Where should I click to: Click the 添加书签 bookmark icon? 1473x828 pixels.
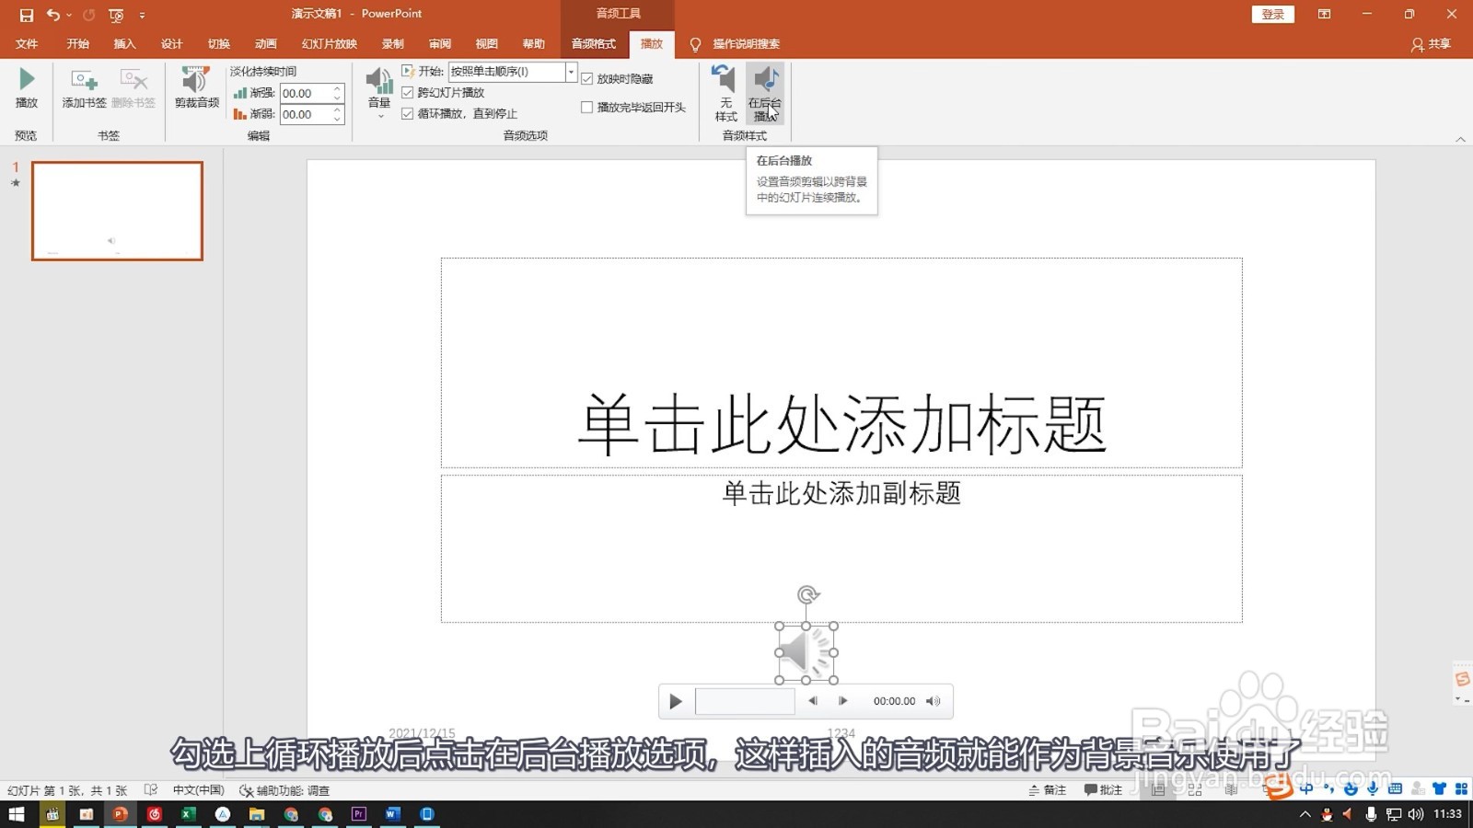pyautogui.click(x=82, y=89)
